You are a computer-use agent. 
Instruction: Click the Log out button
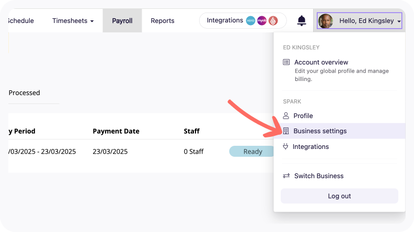pos(339,196)
